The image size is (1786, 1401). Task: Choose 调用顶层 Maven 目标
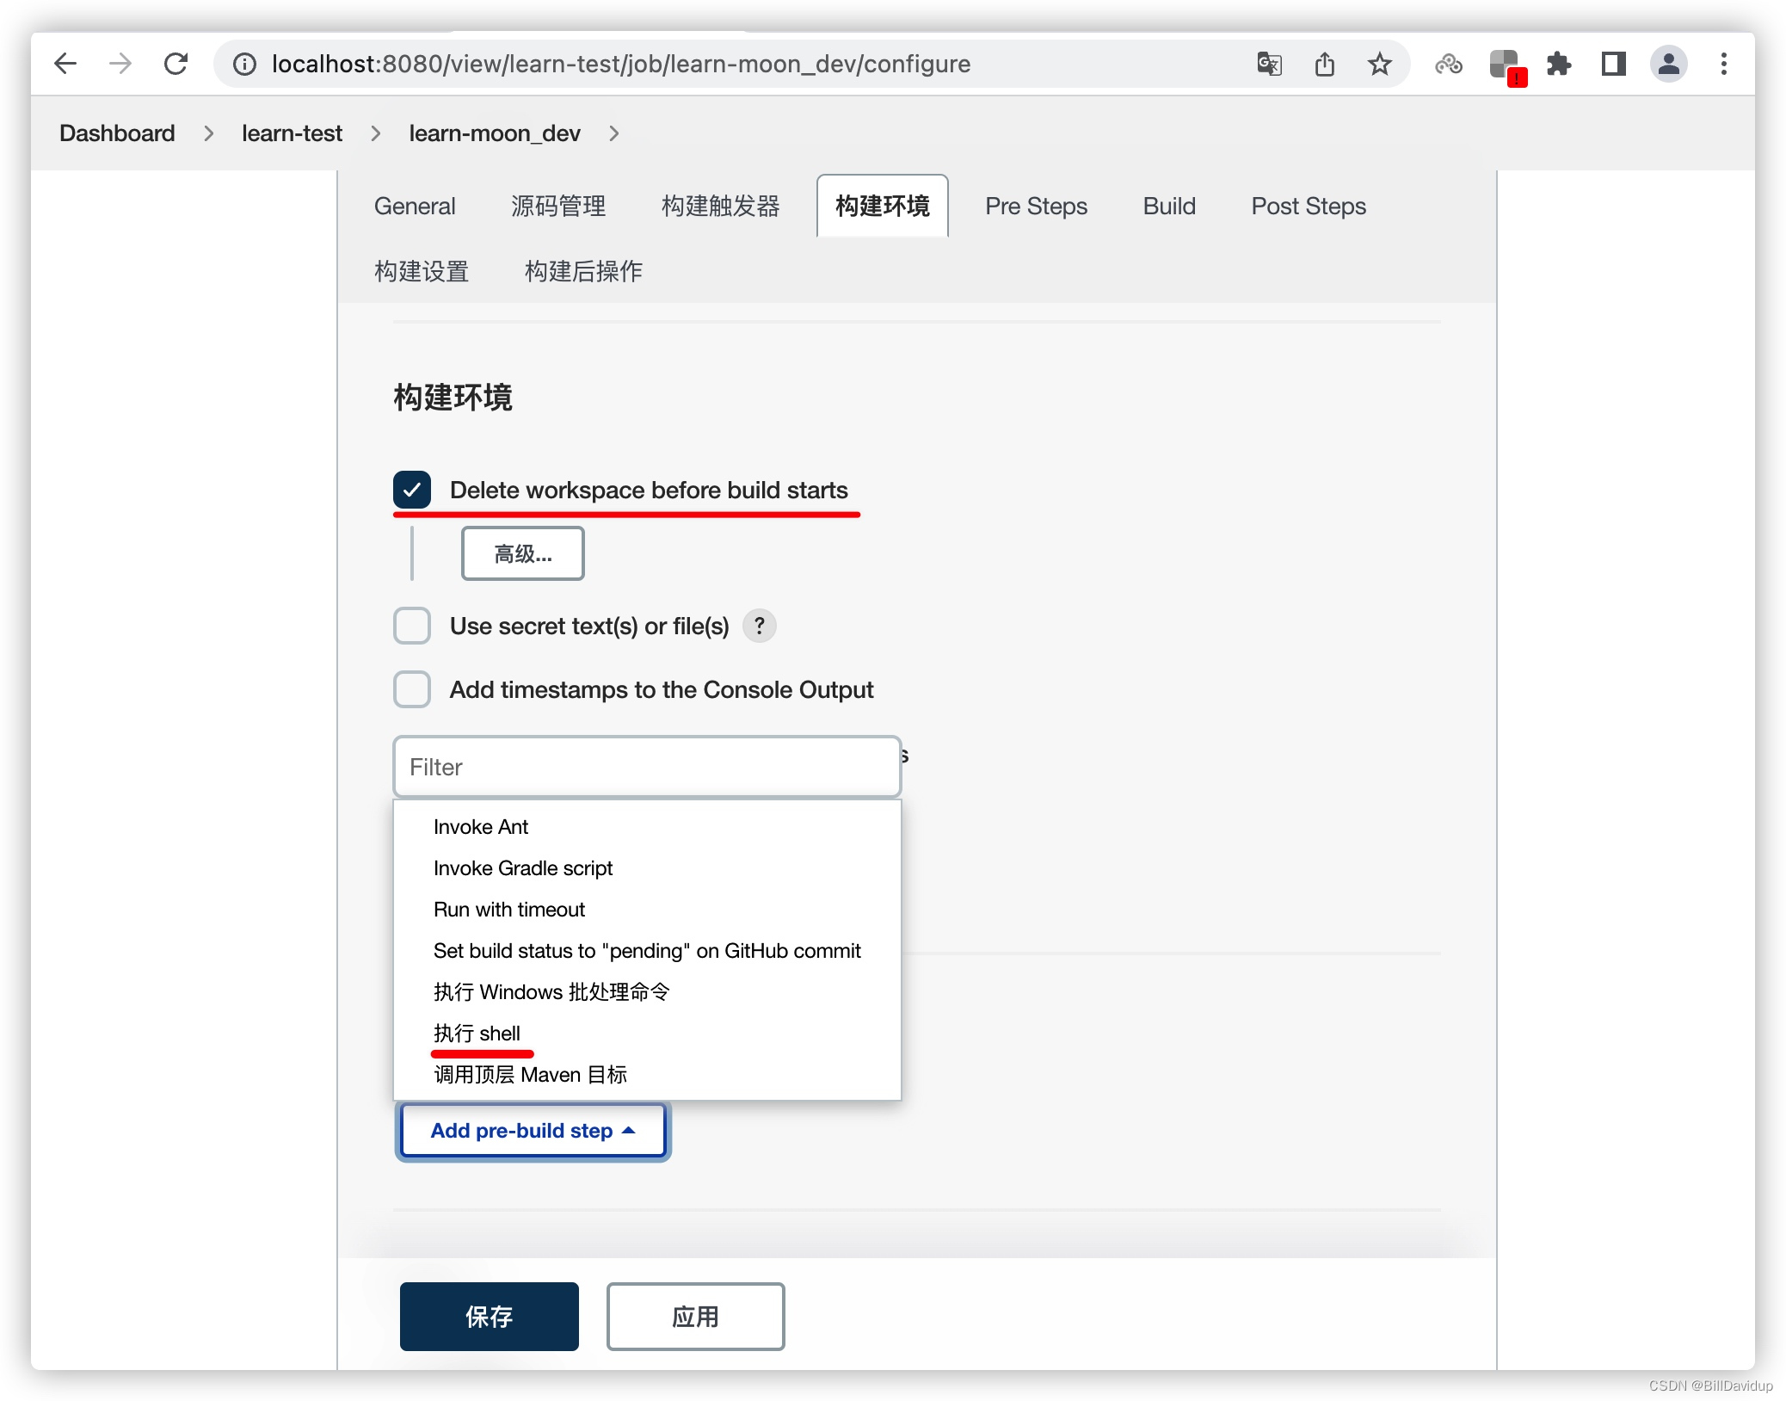[x=647, y=1075]
